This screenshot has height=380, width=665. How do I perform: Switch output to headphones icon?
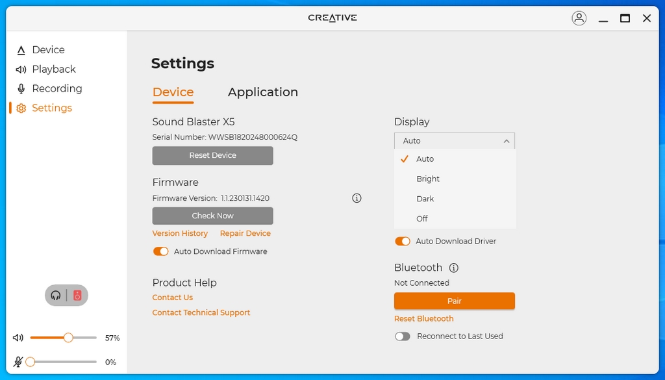click(x=56, y=295)
